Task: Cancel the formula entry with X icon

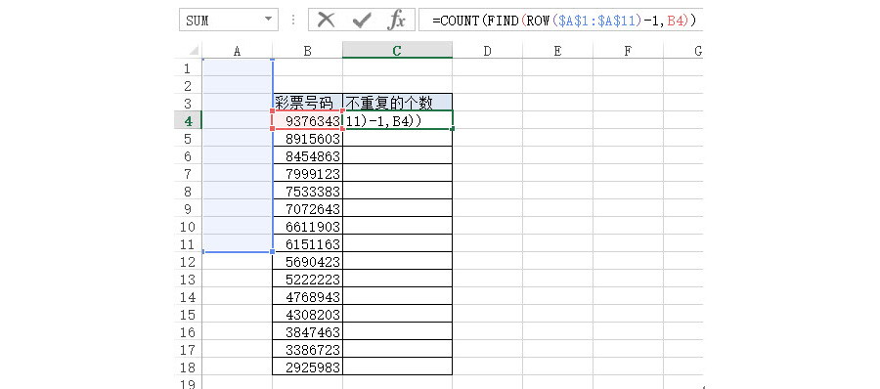Action: point(326,21)
